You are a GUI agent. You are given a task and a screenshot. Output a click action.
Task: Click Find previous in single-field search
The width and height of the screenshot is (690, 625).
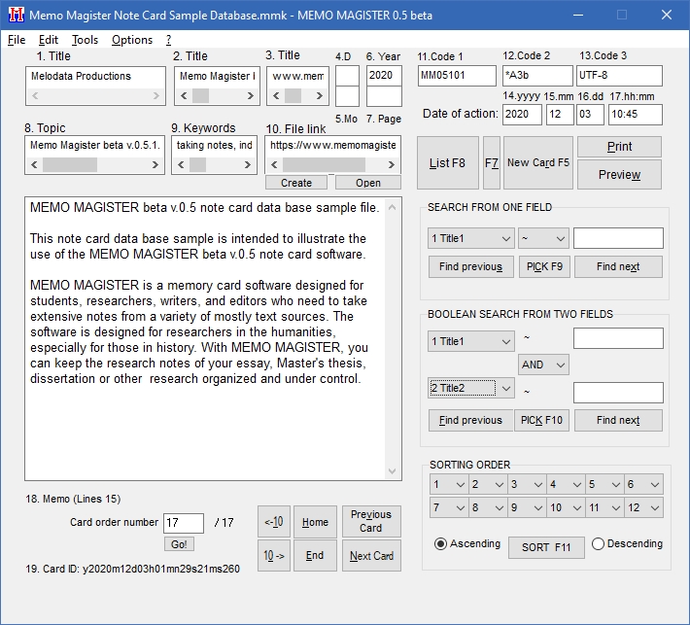coord(471,266)
